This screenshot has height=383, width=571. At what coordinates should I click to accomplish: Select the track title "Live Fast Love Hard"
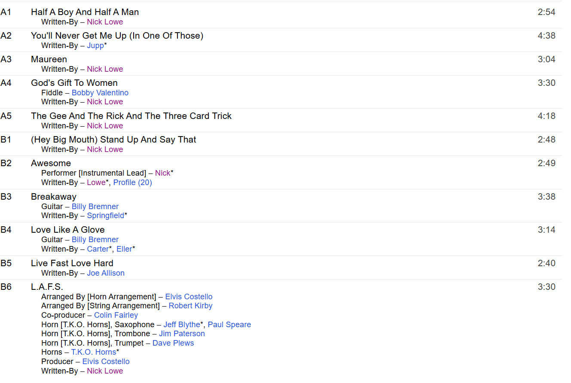click(x=72, y=263)
